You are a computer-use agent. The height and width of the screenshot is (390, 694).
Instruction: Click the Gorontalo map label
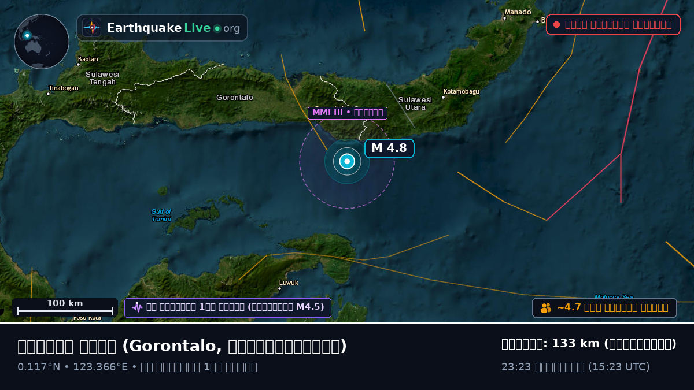[x=235, y=98]
